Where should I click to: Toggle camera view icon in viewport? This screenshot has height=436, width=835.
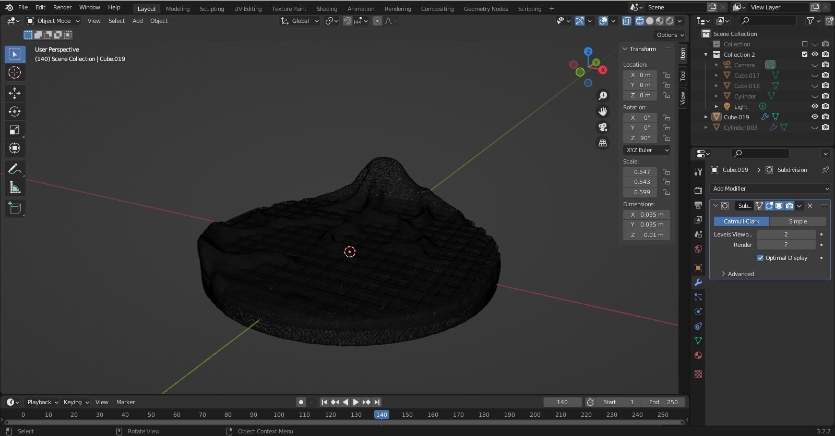pyautogui.click(x=603, y=127)
